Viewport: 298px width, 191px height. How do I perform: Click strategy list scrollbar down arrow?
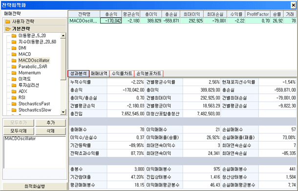click(x=63, y=112)
